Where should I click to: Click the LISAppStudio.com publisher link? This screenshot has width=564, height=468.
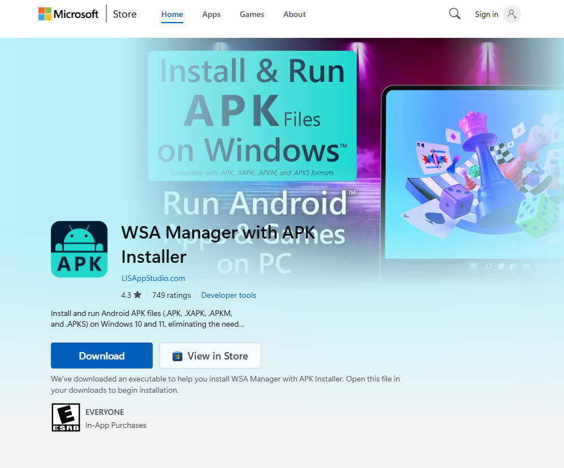153,278
